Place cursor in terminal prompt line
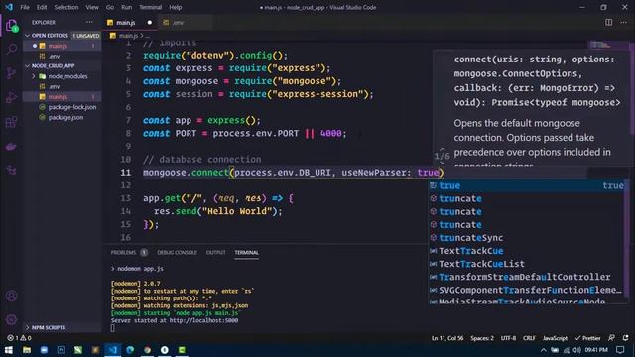 coord(113,328)
